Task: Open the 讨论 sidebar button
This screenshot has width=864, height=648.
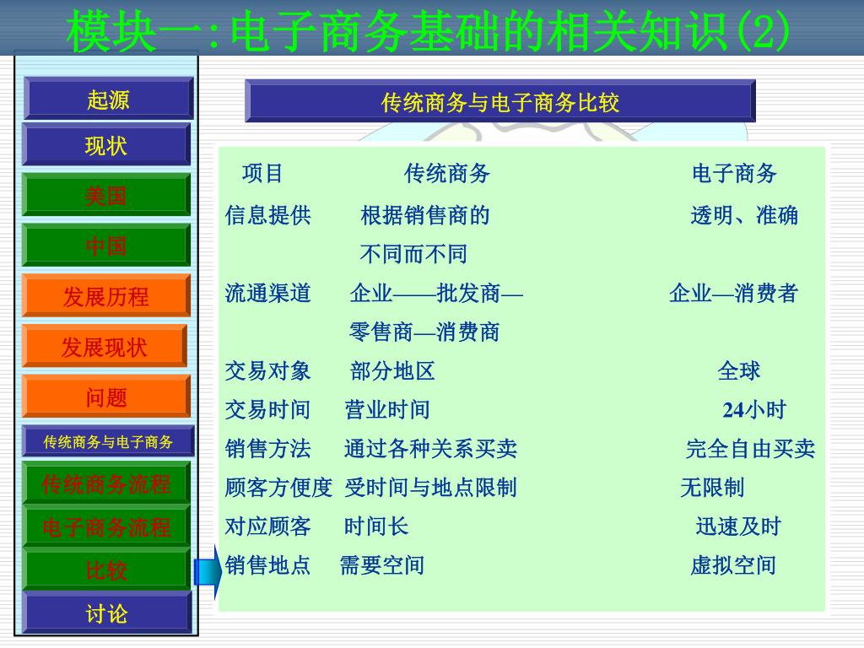Action: [x=106, y=613]
